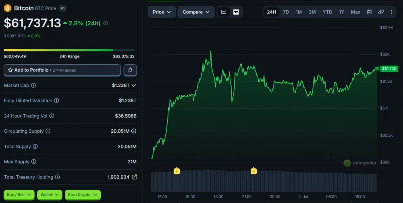
Task: Click the 2.41M added text
Action: tap(64, 70)
